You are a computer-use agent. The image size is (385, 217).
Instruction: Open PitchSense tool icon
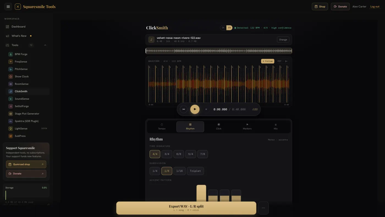tap(11, 69)
